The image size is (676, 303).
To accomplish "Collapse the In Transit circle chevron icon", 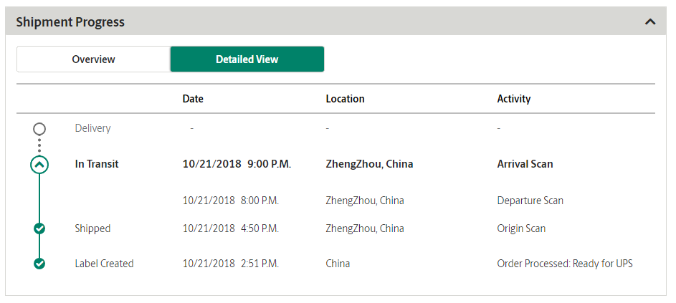I will click(39, 164).
